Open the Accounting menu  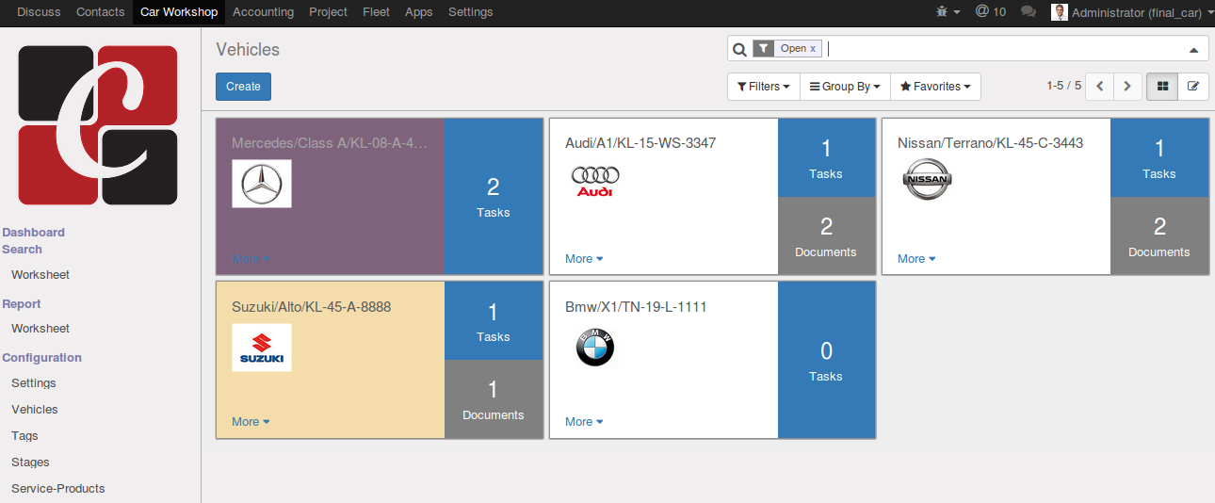[263, 12]
